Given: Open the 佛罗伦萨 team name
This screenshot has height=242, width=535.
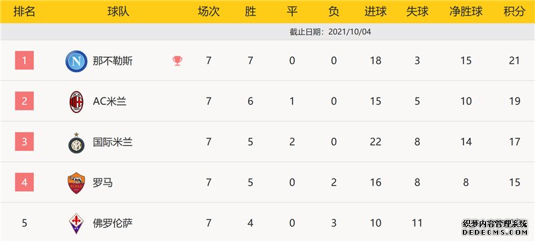Looking at the screenshot, I should tap(113, 223).
